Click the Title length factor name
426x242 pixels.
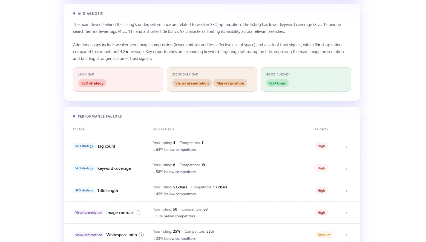coord(108,191)
